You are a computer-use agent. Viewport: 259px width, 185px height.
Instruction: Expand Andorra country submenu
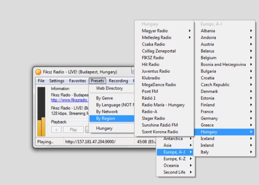click(225, 37)
